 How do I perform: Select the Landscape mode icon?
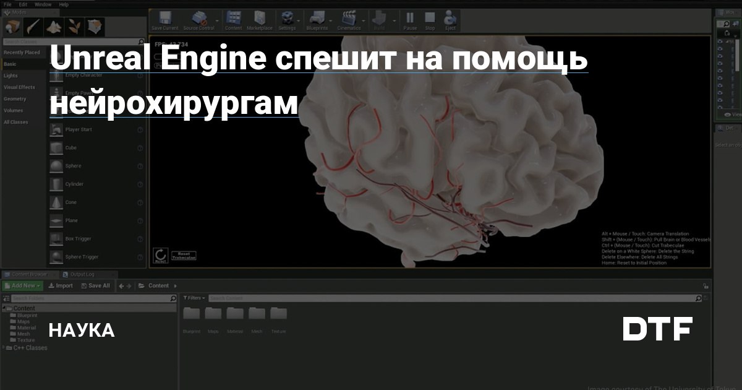[x=54, y=27]
